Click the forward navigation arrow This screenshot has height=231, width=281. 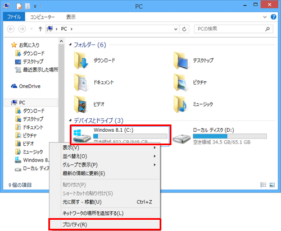click(22, 29)
